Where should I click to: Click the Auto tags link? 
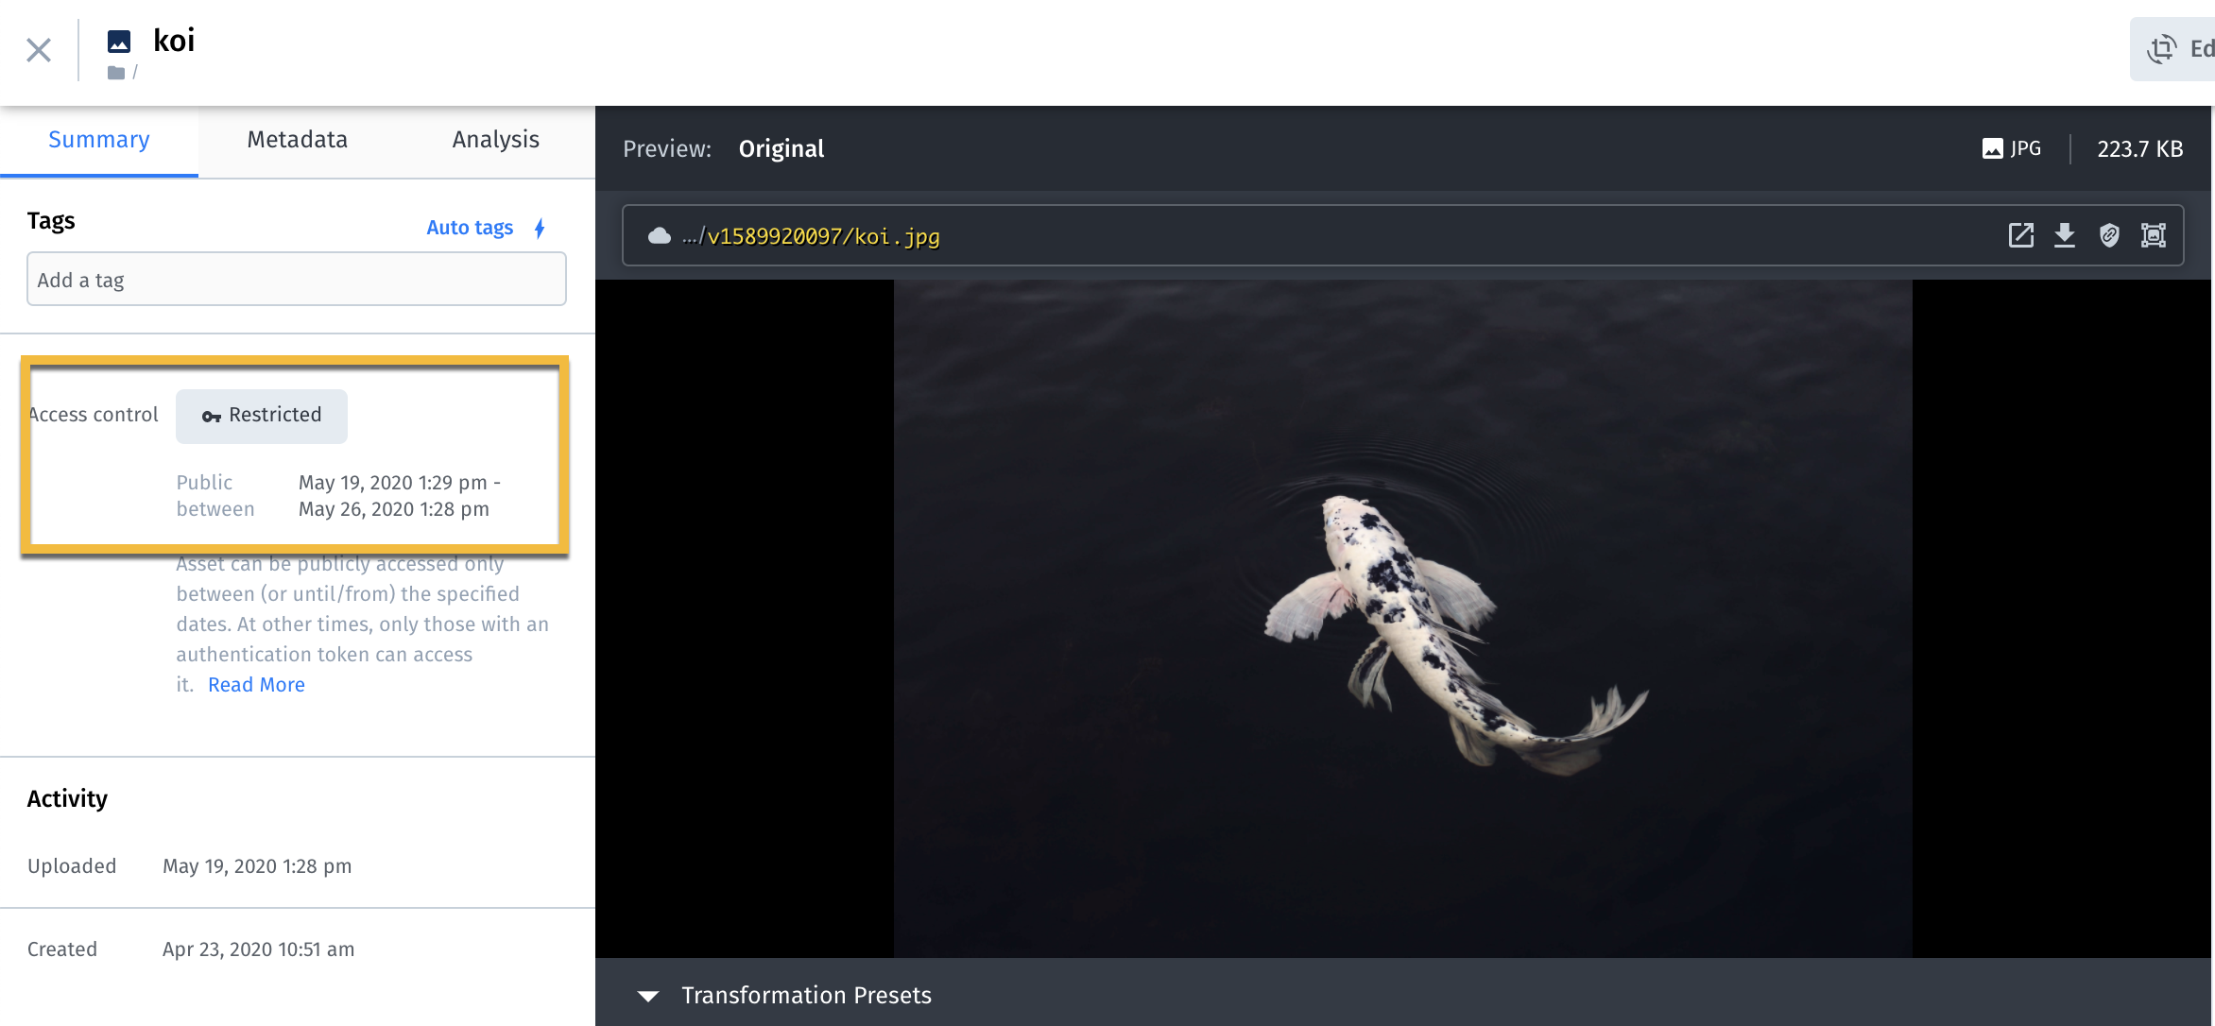(470, 228)
